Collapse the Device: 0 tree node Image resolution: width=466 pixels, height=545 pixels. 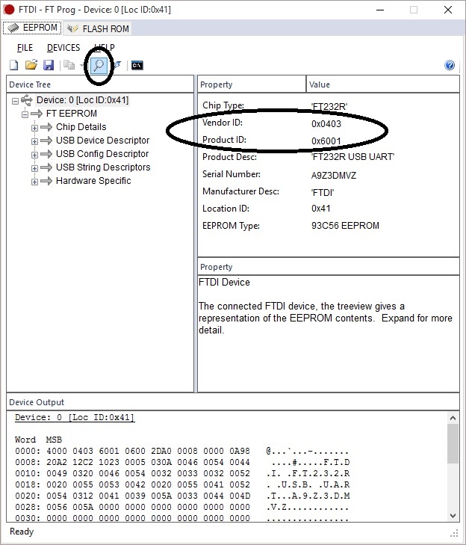(x=15, y=101)
